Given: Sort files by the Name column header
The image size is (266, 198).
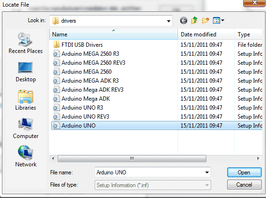Looking at the screenshot, I should (x=114, y=34).
